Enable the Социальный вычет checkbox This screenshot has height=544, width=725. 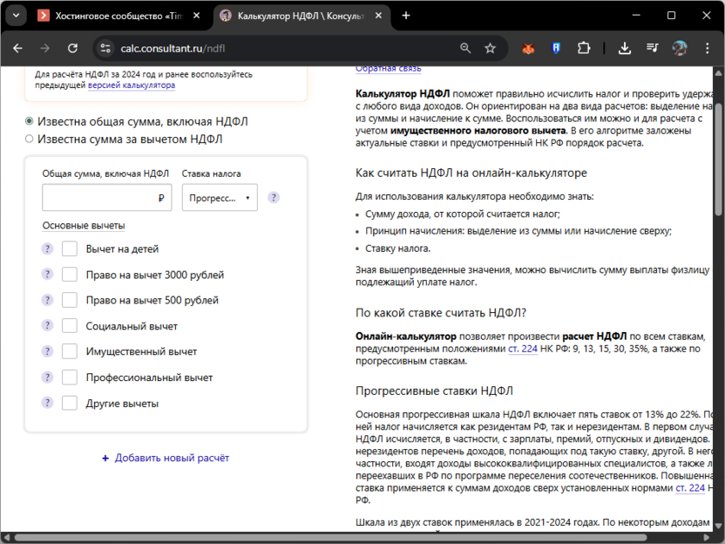pos(70,326)
